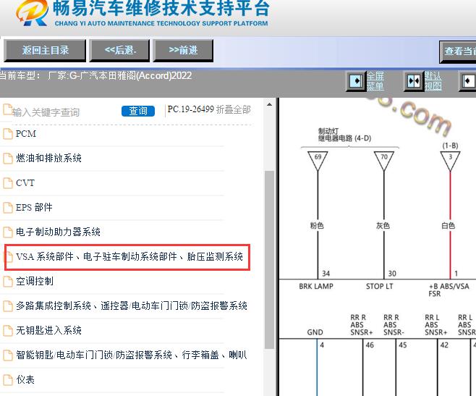The image size is (476, 396).
Task: Click the left list scrollbar thumb
Action: (269, 260)
